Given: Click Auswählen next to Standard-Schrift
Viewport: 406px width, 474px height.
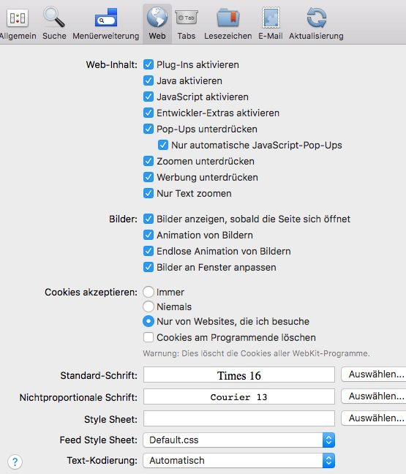Looking at the screenshot, I should click(375, 375).
